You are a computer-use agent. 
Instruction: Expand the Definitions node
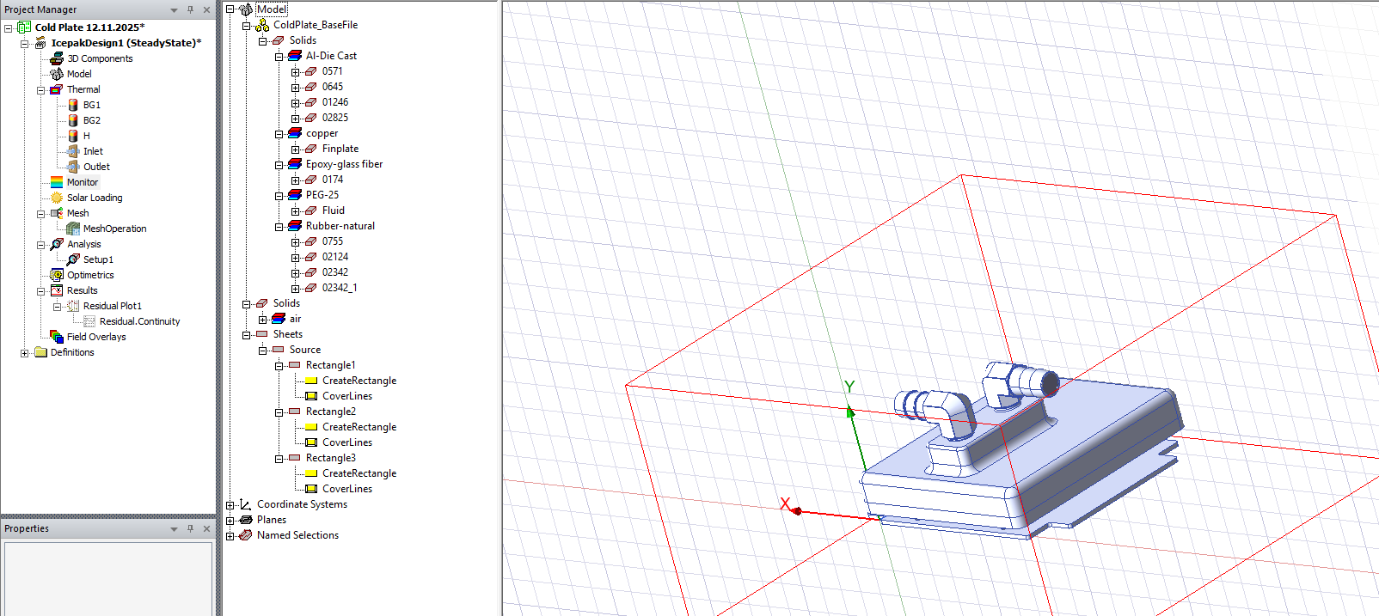[x=24, y=353]
